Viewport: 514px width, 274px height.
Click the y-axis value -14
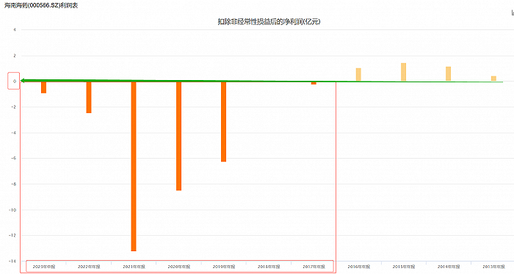point(12,262)
